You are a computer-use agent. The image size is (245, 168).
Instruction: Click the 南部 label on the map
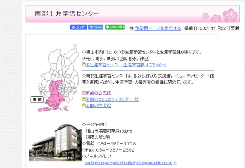coord(37,99)
